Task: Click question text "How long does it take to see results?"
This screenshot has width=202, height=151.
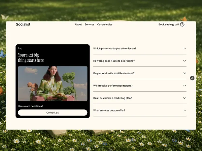Action: coord(114,61)
